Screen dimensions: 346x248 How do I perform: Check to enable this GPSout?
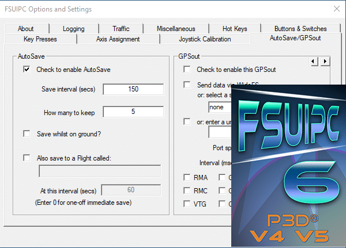[x=187, y=70]
